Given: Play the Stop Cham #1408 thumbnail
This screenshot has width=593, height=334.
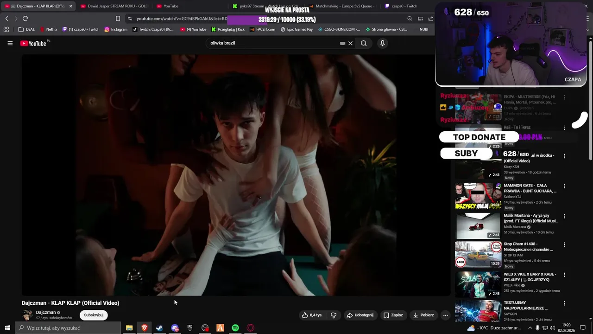Looking at the screenshot, I should coord(478,254).
